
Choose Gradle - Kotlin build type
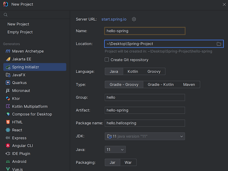(161, 85)
